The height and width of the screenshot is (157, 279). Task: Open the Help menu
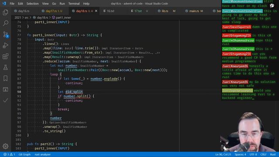click(86, 3)
